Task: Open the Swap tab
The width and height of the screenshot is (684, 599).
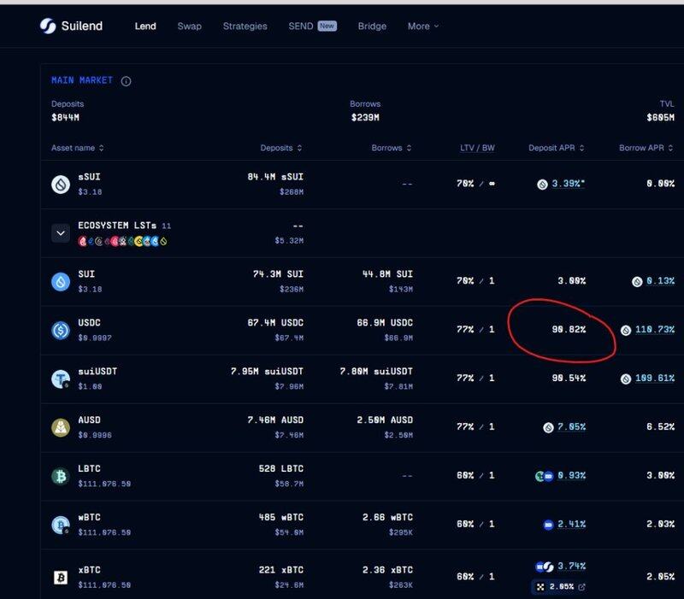Action: (189, 26)
